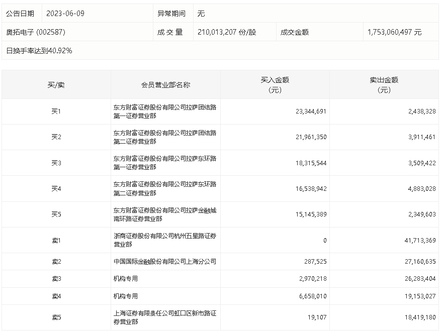Image resolution: width=443 pixels, height=331 pixels.
Task: Click 上海证券虹口区新市路证券营业部
Action: pos(165,317)
